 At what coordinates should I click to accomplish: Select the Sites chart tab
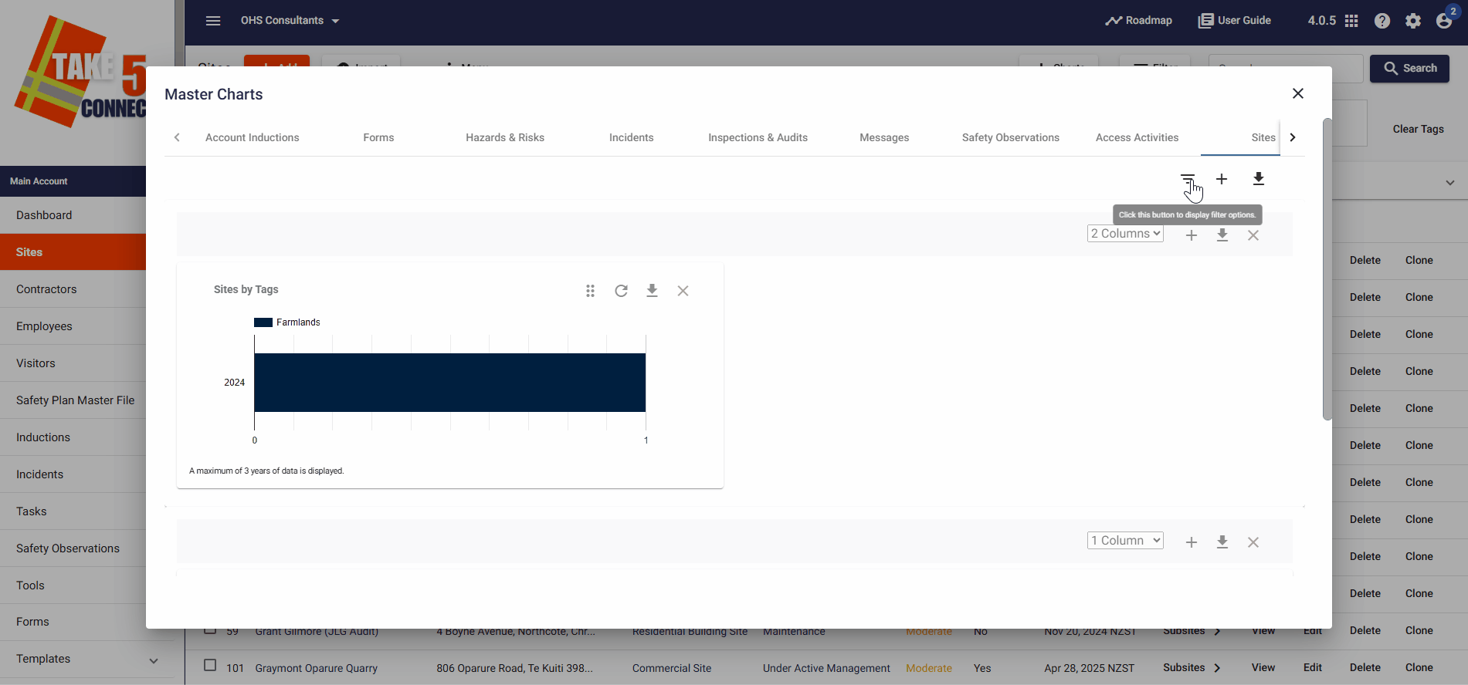[1263, 137]
